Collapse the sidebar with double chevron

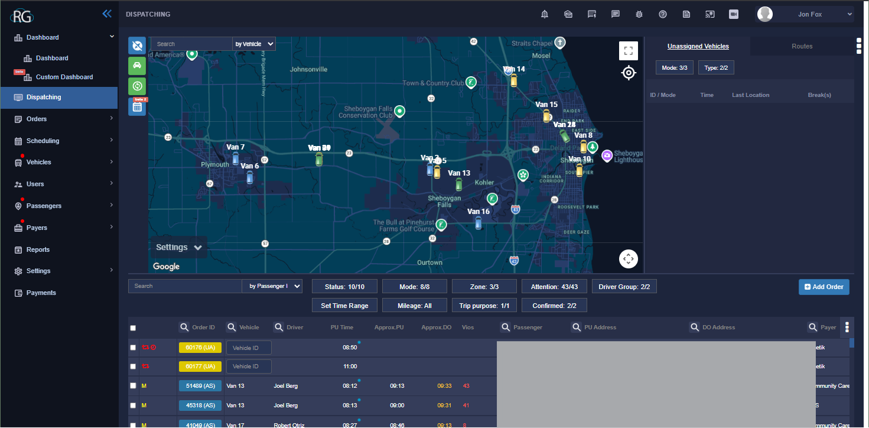pyautogui.click(x=107, y=14)
